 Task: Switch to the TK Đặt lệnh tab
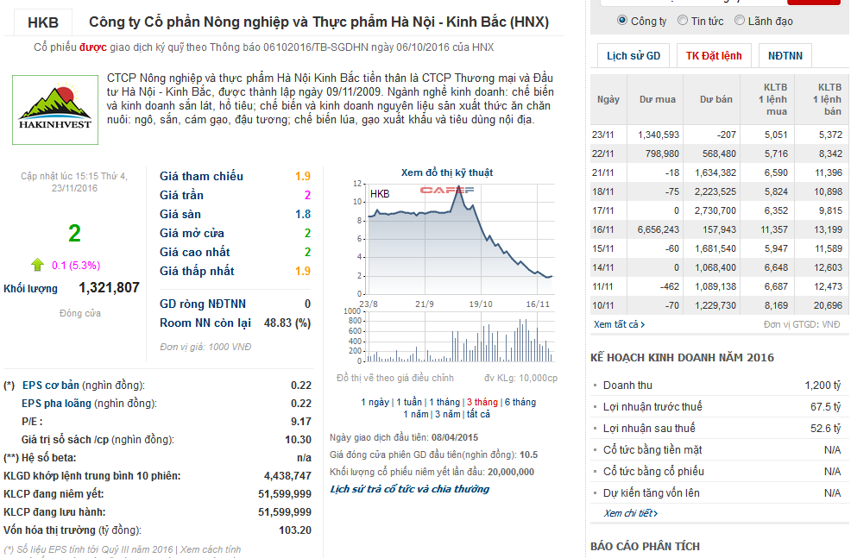pyautogui.click(x=714, y=56)
